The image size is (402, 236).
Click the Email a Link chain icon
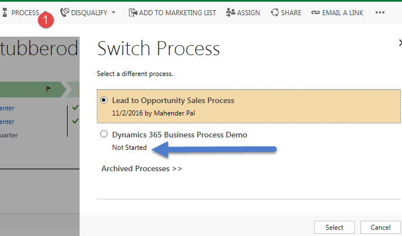coord(315,12)
